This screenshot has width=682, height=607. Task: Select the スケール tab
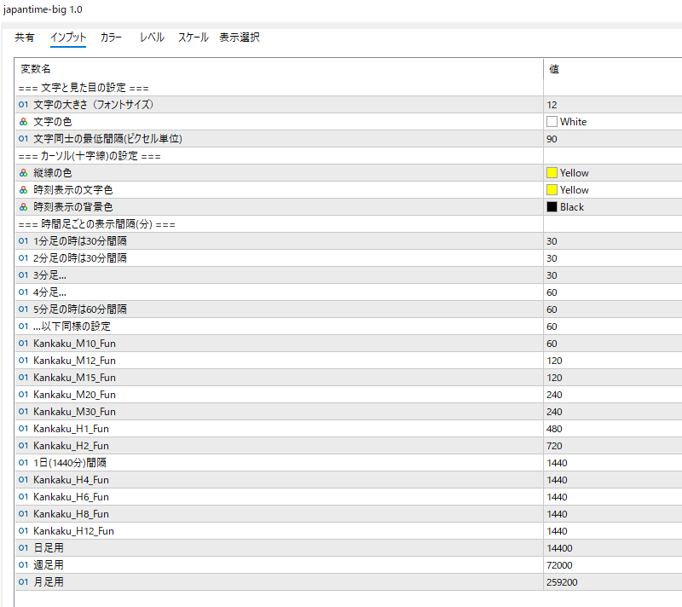[193, 38]
